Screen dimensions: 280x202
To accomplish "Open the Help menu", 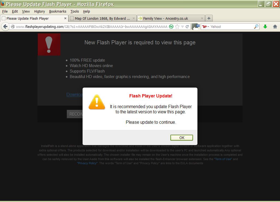I will pos(86,11).
